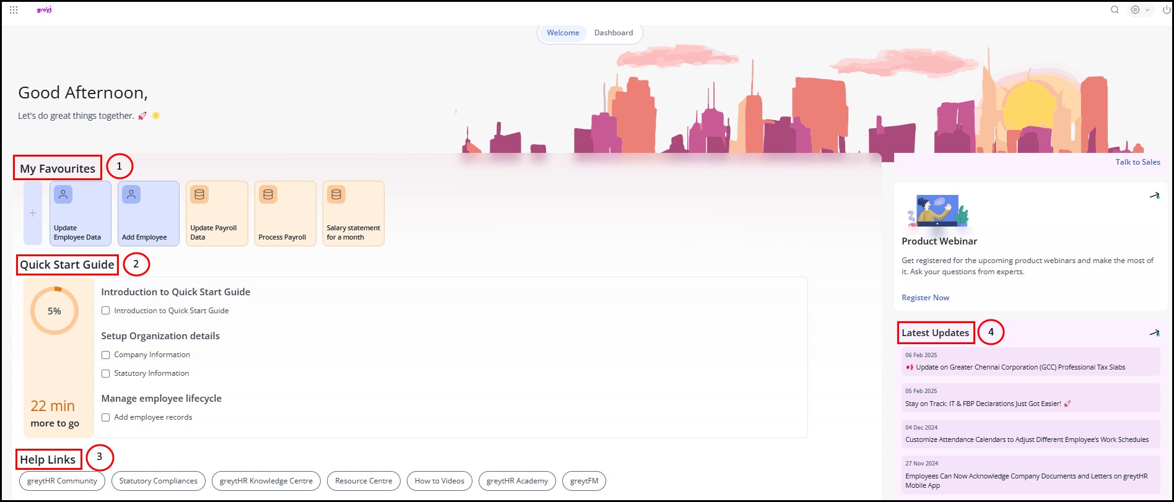This screenshot has height=502, width=1174.
Task: Add a new favourite with the plus tile
Action: point(33,213)
